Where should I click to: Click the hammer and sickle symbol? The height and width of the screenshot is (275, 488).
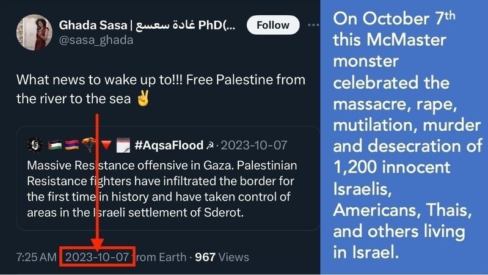211,146
